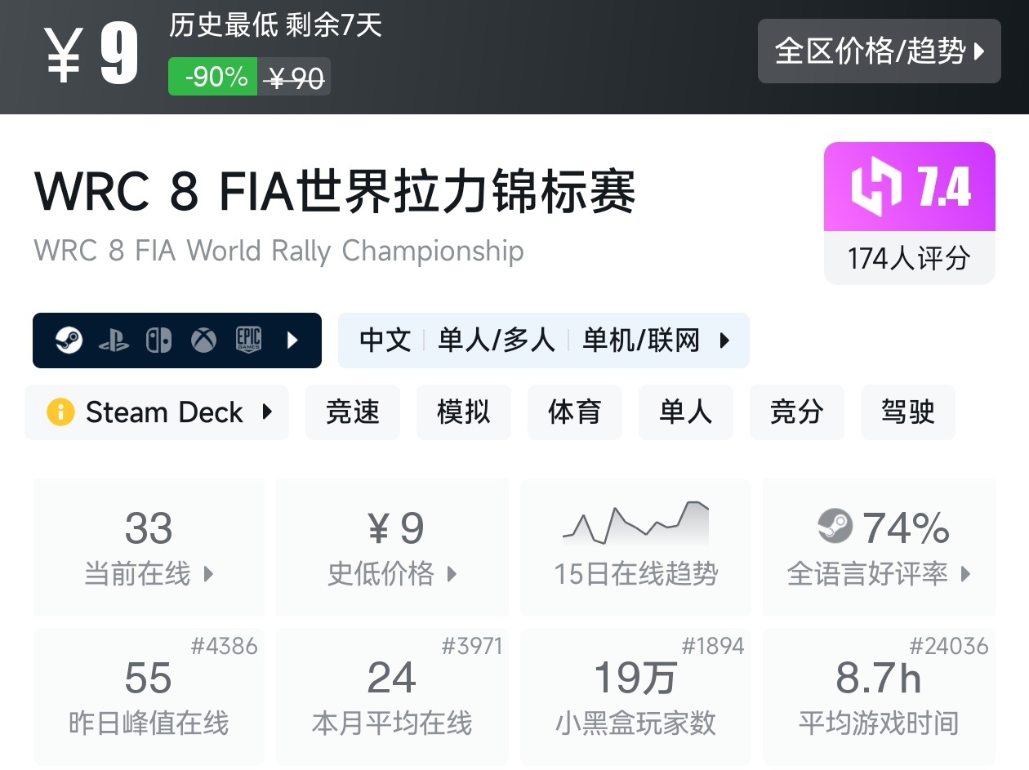
Task: Click the 历史最低 剩余7天 label
Action: [275, 25]
